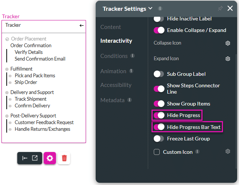This screenshot has height=185, width=239.
Task: Check the Custom Icon checkbox
Action: click(x=157, y=152)
